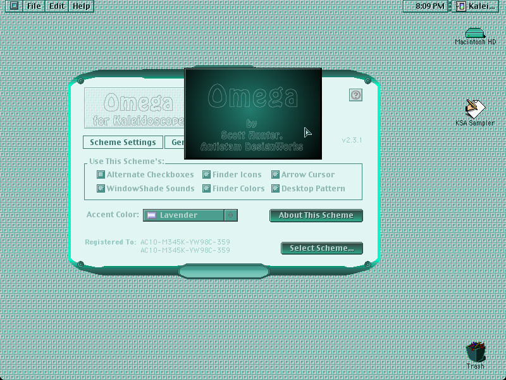
Task: Toggle the Arrow Cursor checkbox
Action: [x=275, y=175]
